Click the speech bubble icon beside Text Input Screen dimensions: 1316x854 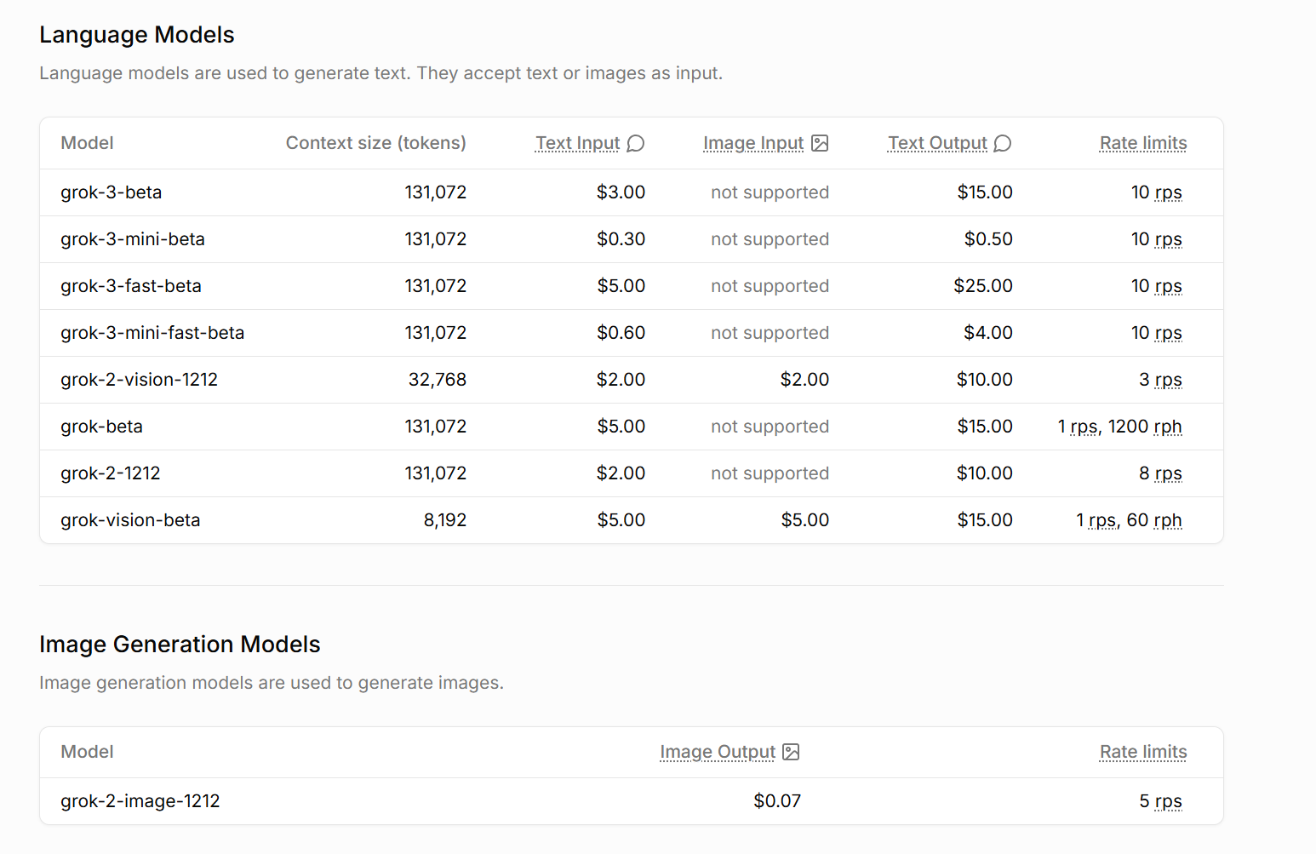click(x=636, y=143)
